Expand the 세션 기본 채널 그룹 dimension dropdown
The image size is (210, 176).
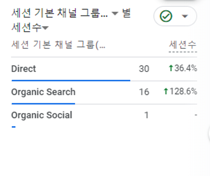pyautogui.click(x=115, y=13)
